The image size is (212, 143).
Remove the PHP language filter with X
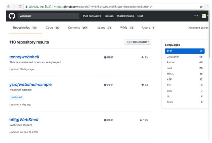(201, 51)
